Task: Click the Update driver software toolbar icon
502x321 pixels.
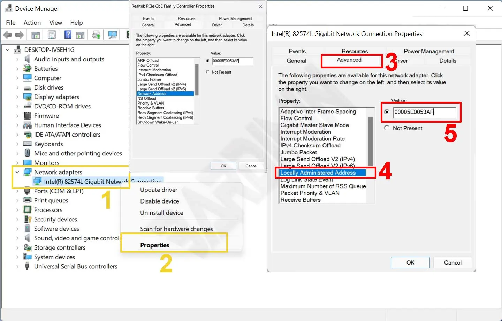Action: point(96,35)
